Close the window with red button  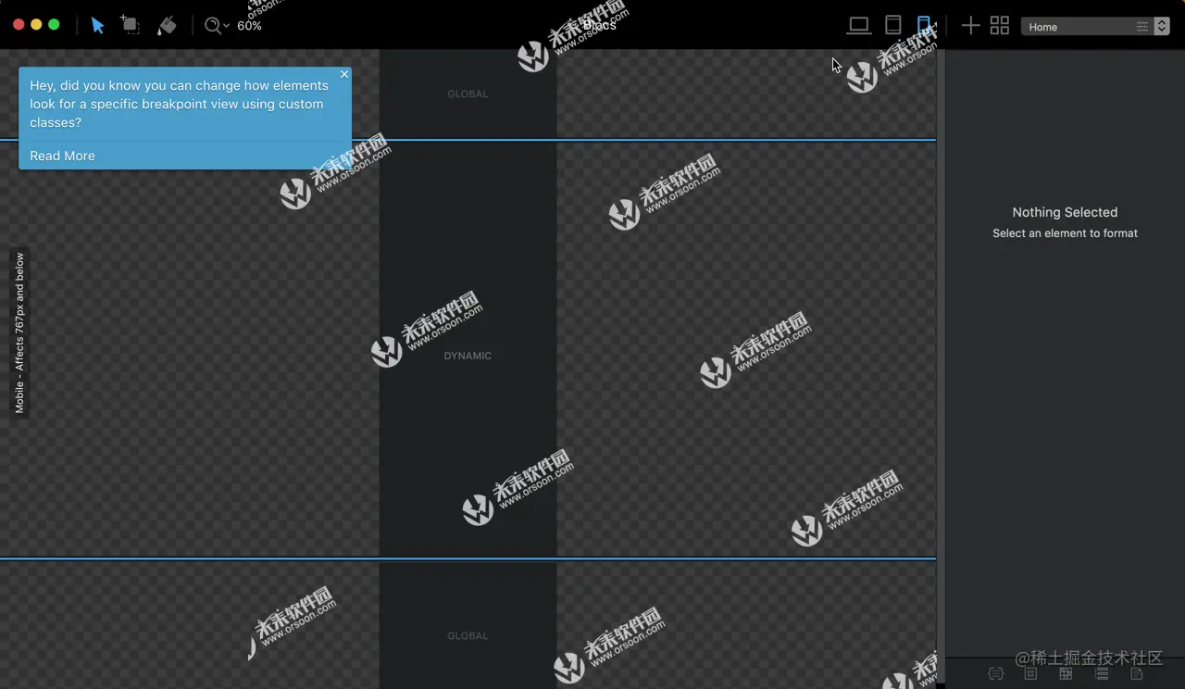tap(19, 25)
